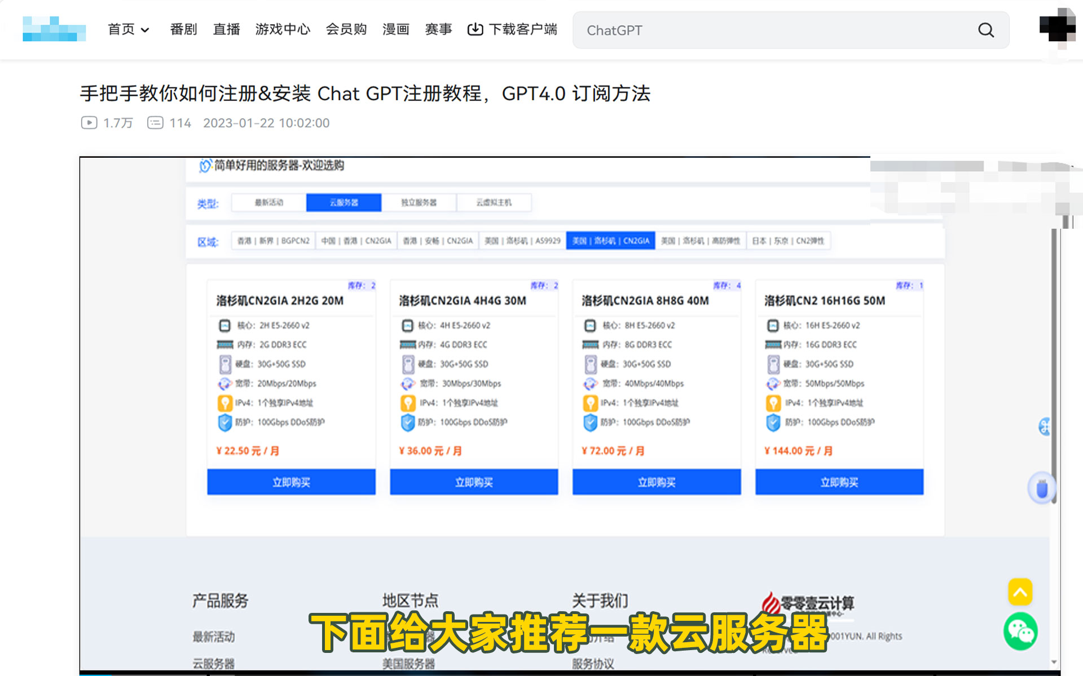Click the 洛杉矶CN2GIA 8H8G 40M card title

click(645, 301)
